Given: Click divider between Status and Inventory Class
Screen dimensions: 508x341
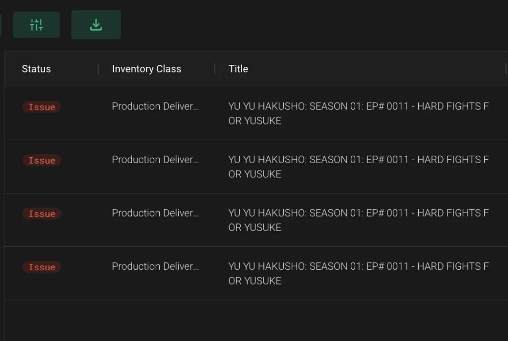Looking at the screenshot, I should [x=98, y=69].
